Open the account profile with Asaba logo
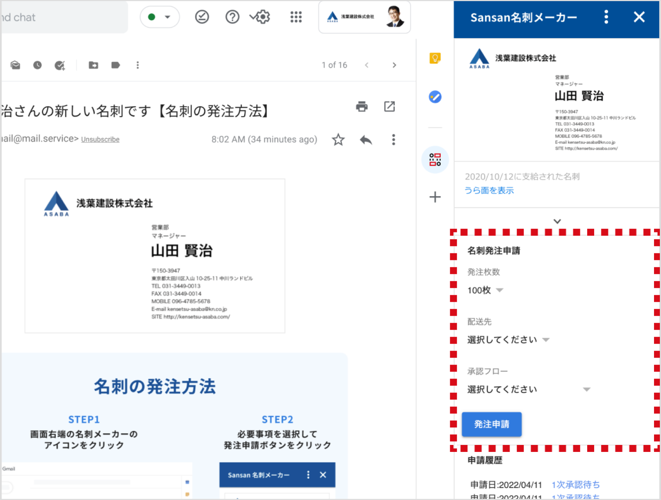This screenshot has width=661, height=500. click(x=365, y=17)
